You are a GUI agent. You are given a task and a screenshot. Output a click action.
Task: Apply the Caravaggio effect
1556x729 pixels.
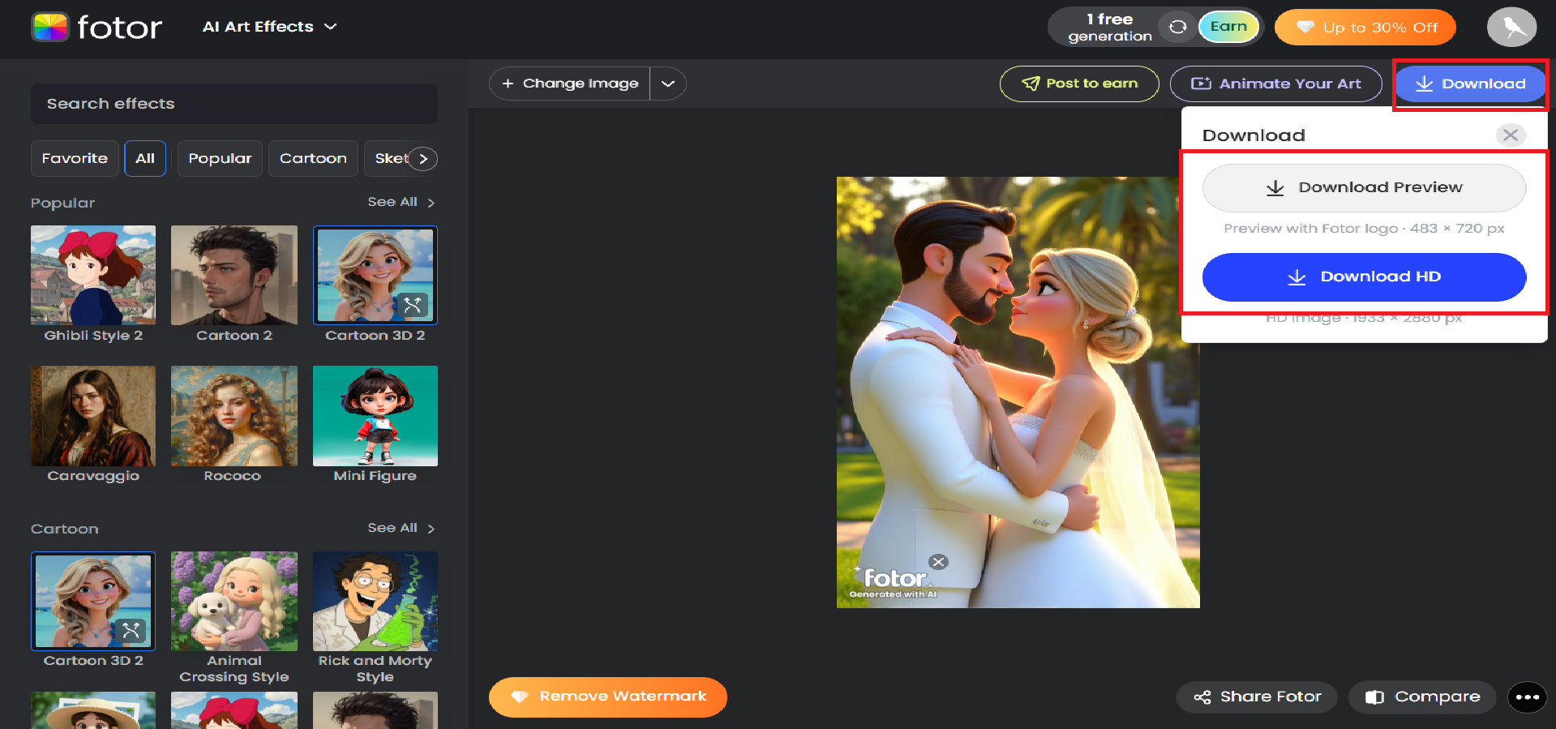click(93, 424)
